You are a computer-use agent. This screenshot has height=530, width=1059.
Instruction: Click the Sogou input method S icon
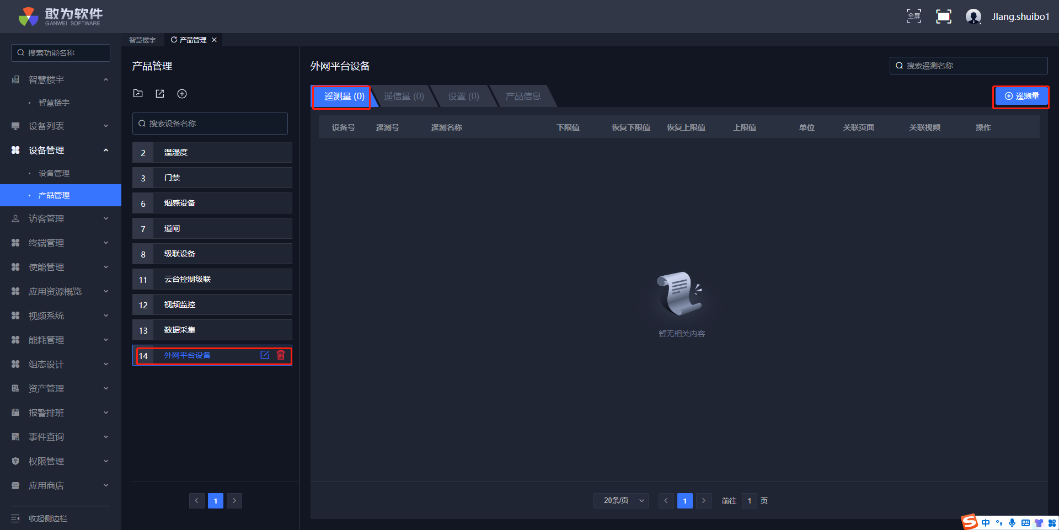pyautogui.click(x=969, y=522)
